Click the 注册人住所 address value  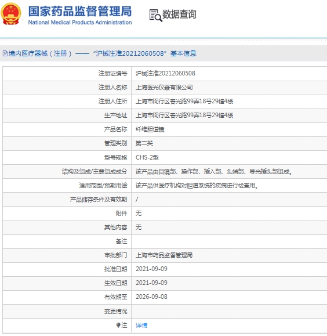tap(184, 102)
